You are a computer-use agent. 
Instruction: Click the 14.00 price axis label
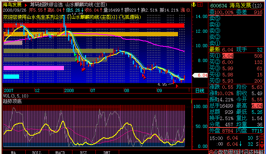point(201,16)
